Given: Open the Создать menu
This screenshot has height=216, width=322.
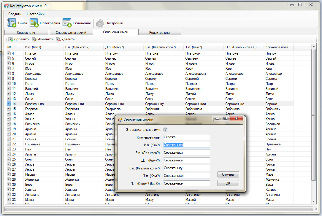Looking at the screenshot, I should (x=15, y=14).
